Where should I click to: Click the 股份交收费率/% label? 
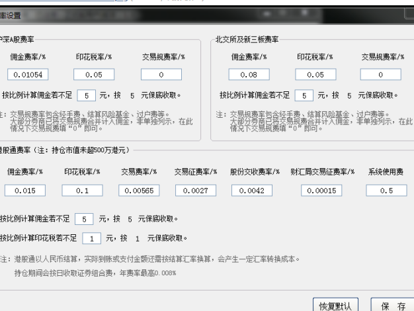coord(255,172)
